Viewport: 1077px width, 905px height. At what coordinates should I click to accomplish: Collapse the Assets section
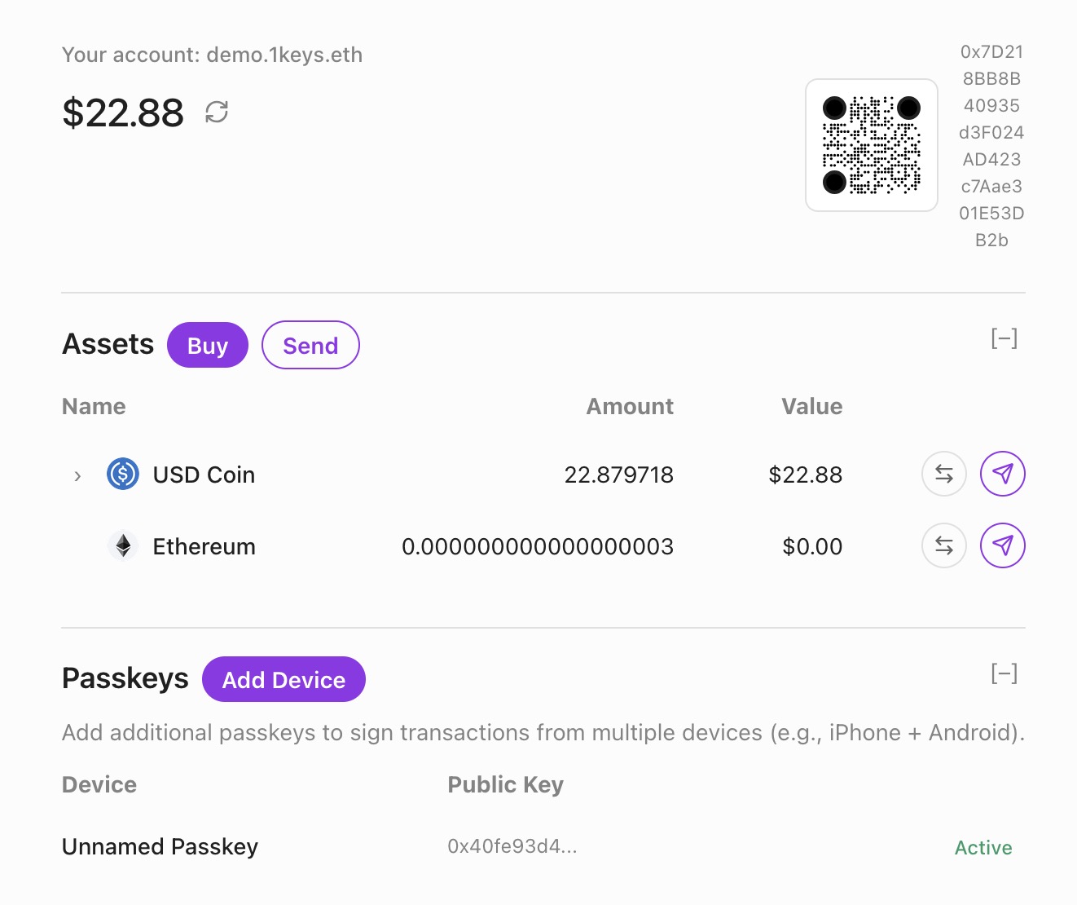1004,338
